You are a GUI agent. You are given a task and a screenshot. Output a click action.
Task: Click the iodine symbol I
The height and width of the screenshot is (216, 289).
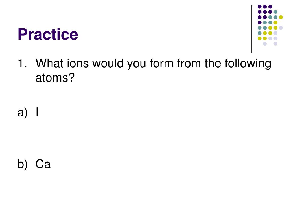[x=37, y=112]
